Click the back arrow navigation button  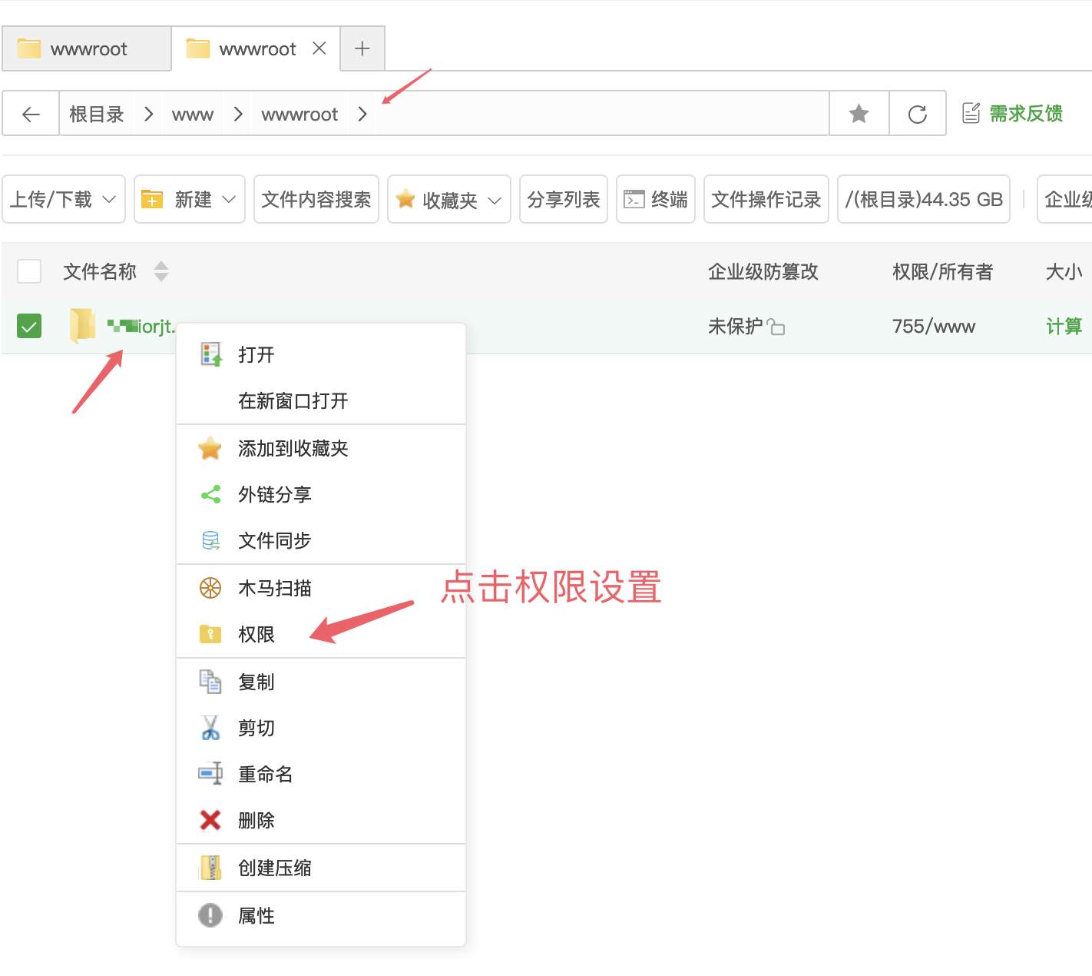coord(31,115)
